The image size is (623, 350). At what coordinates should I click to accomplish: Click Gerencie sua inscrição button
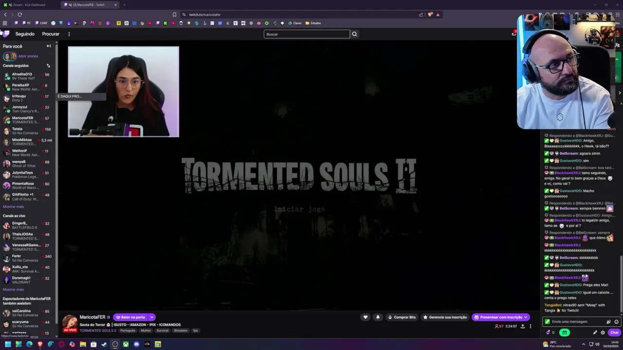coord(445,317)
